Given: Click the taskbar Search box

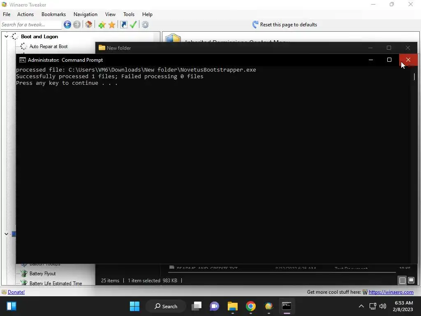Looking at the screenshot, I should point(166,306).
